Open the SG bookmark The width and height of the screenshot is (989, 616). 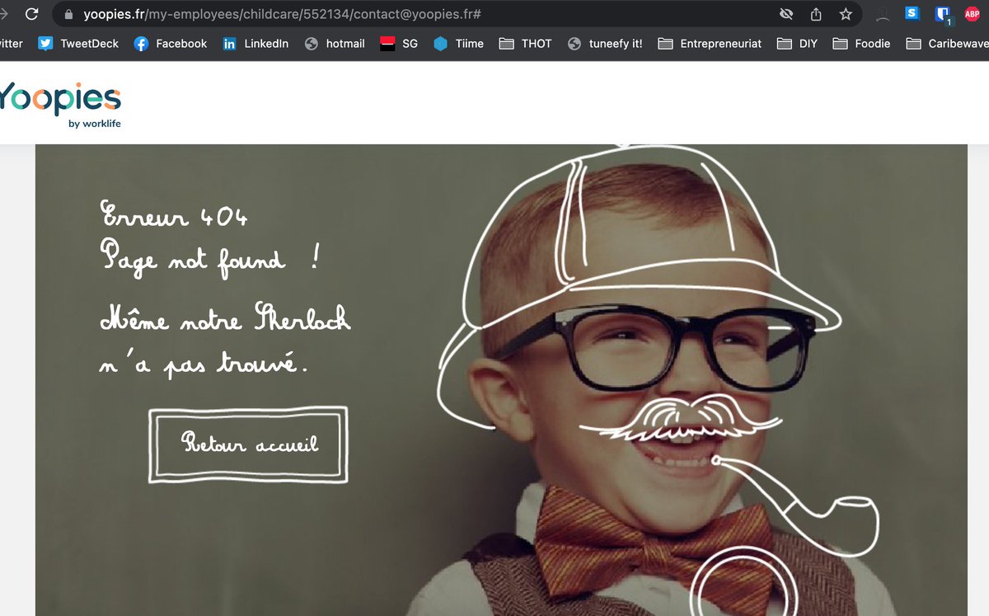click(399, 44)
